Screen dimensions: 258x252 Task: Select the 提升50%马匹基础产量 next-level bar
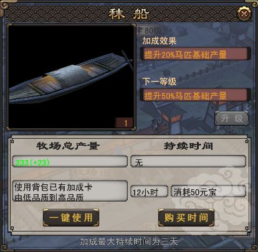point(195,95)
